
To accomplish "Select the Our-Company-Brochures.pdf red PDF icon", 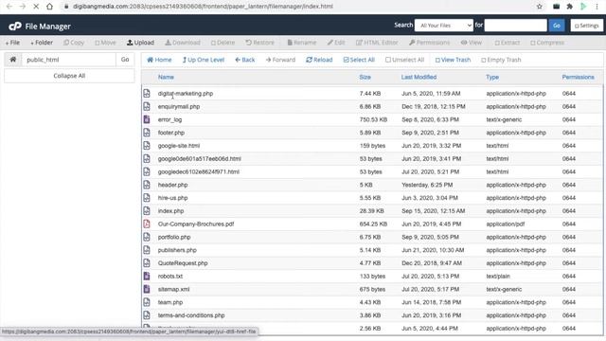I will (x=147, y=224).
